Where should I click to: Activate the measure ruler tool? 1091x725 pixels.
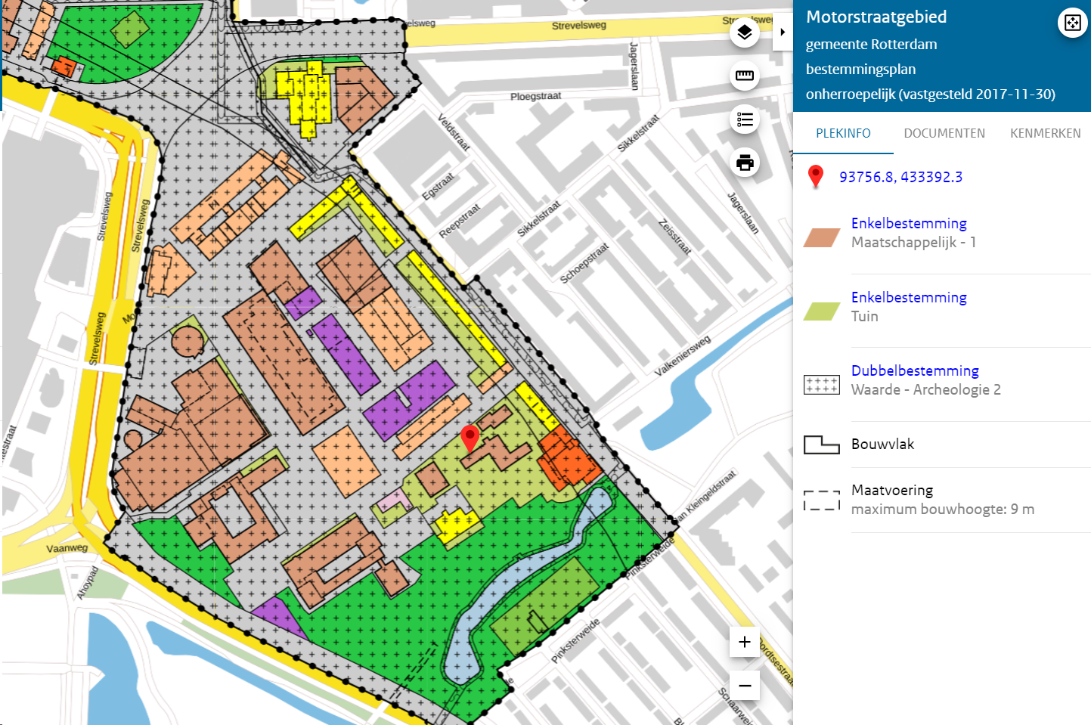[x=745, y=76]
